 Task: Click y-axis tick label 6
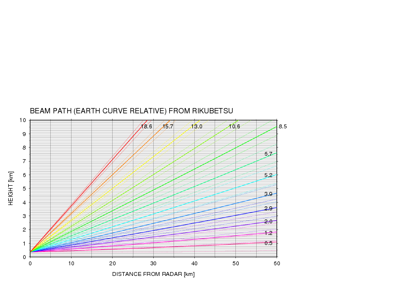click(x=24, y=175)
